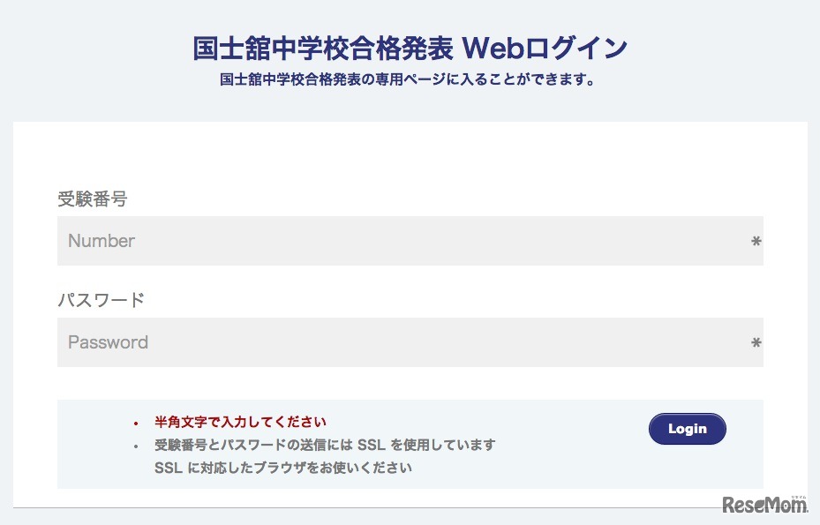Select the 受験番号 field label
820x525 pixels.
(x=93, y=199)
